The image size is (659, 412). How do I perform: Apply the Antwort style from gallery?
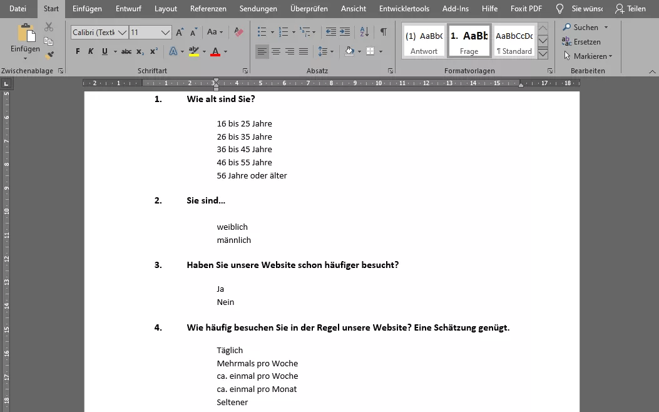click(424, 41)
